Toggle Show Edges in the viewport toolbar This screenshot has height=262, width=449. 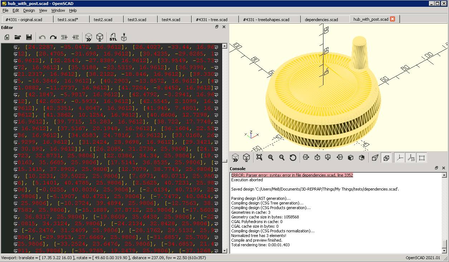422,158
